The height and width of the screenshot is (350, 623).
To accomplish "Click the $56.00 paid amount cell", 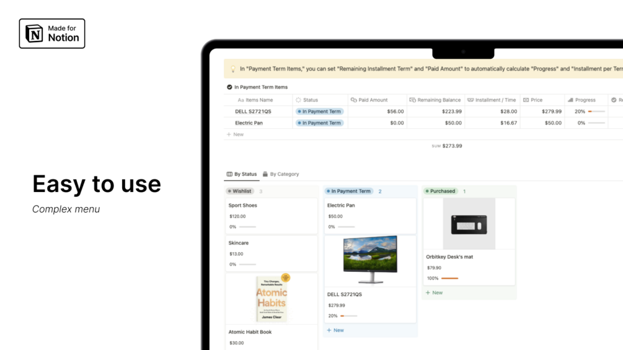I will click(395, 112).
